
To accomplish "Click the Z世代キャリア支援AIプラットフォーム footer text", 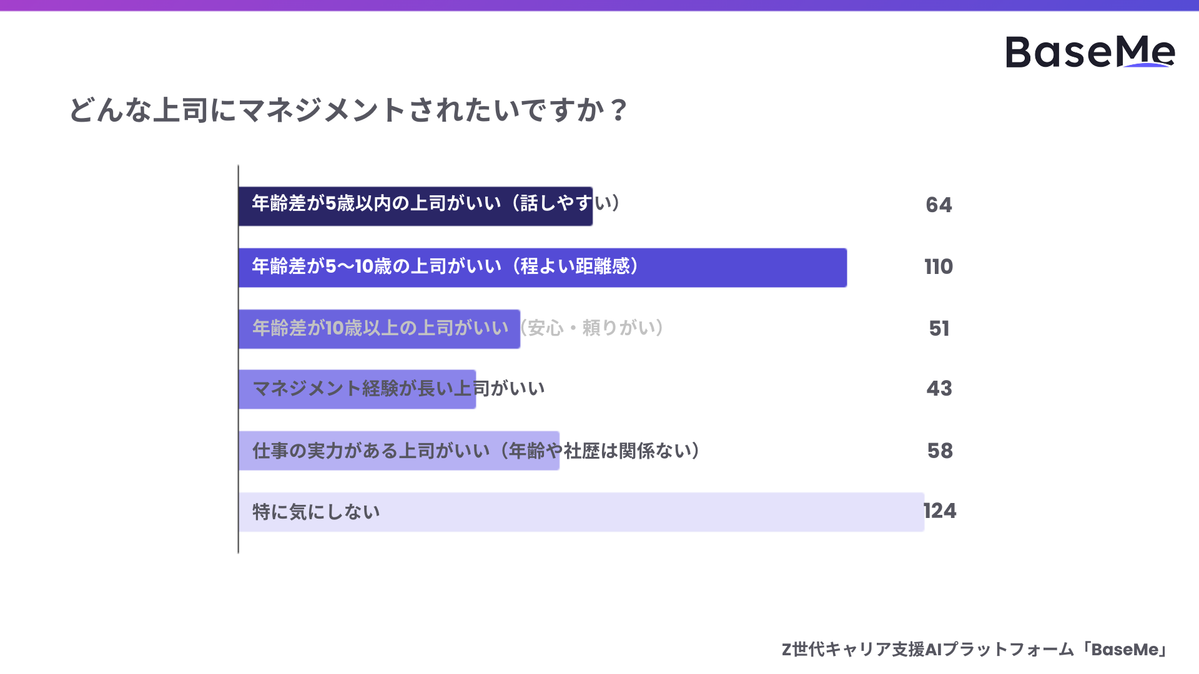I will [927, 650].
